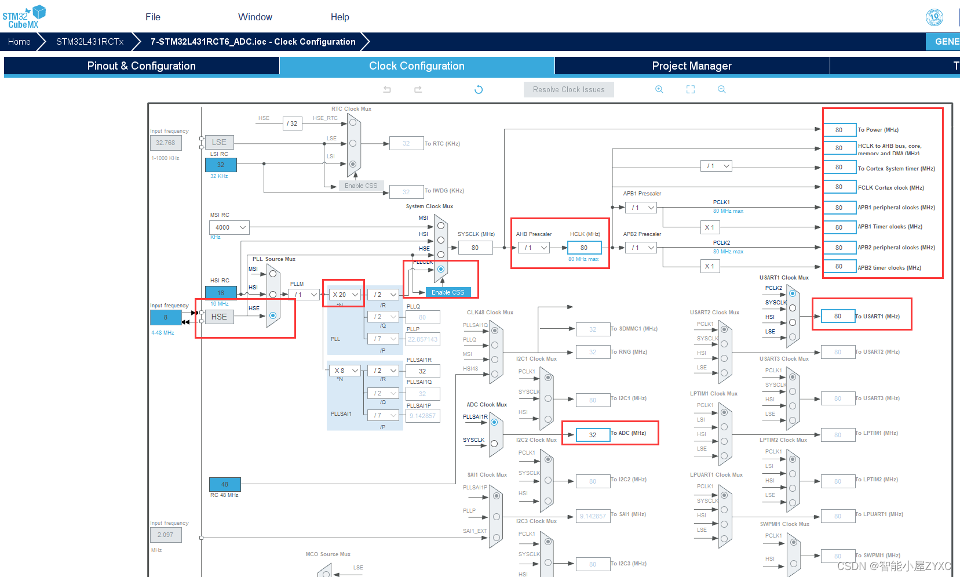The image size is (960, 577).
Task: Click the refresh clock tree icon
Action: click(x=479, y=89)
